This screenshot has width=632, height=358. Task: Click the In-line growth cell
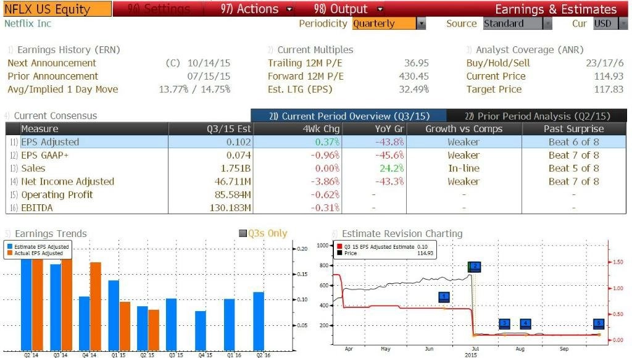[464, 168]
